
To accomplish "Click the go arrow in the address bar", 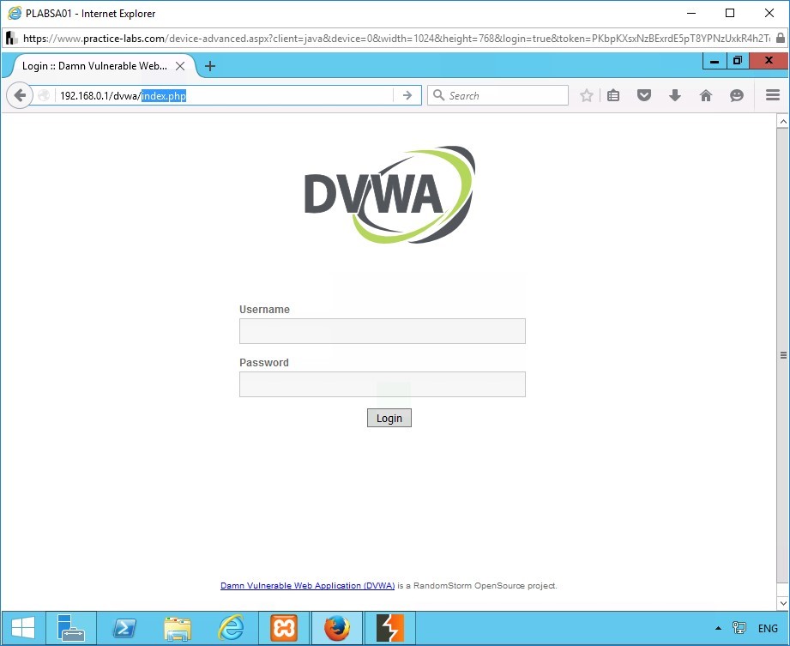I will pos(407,96).
